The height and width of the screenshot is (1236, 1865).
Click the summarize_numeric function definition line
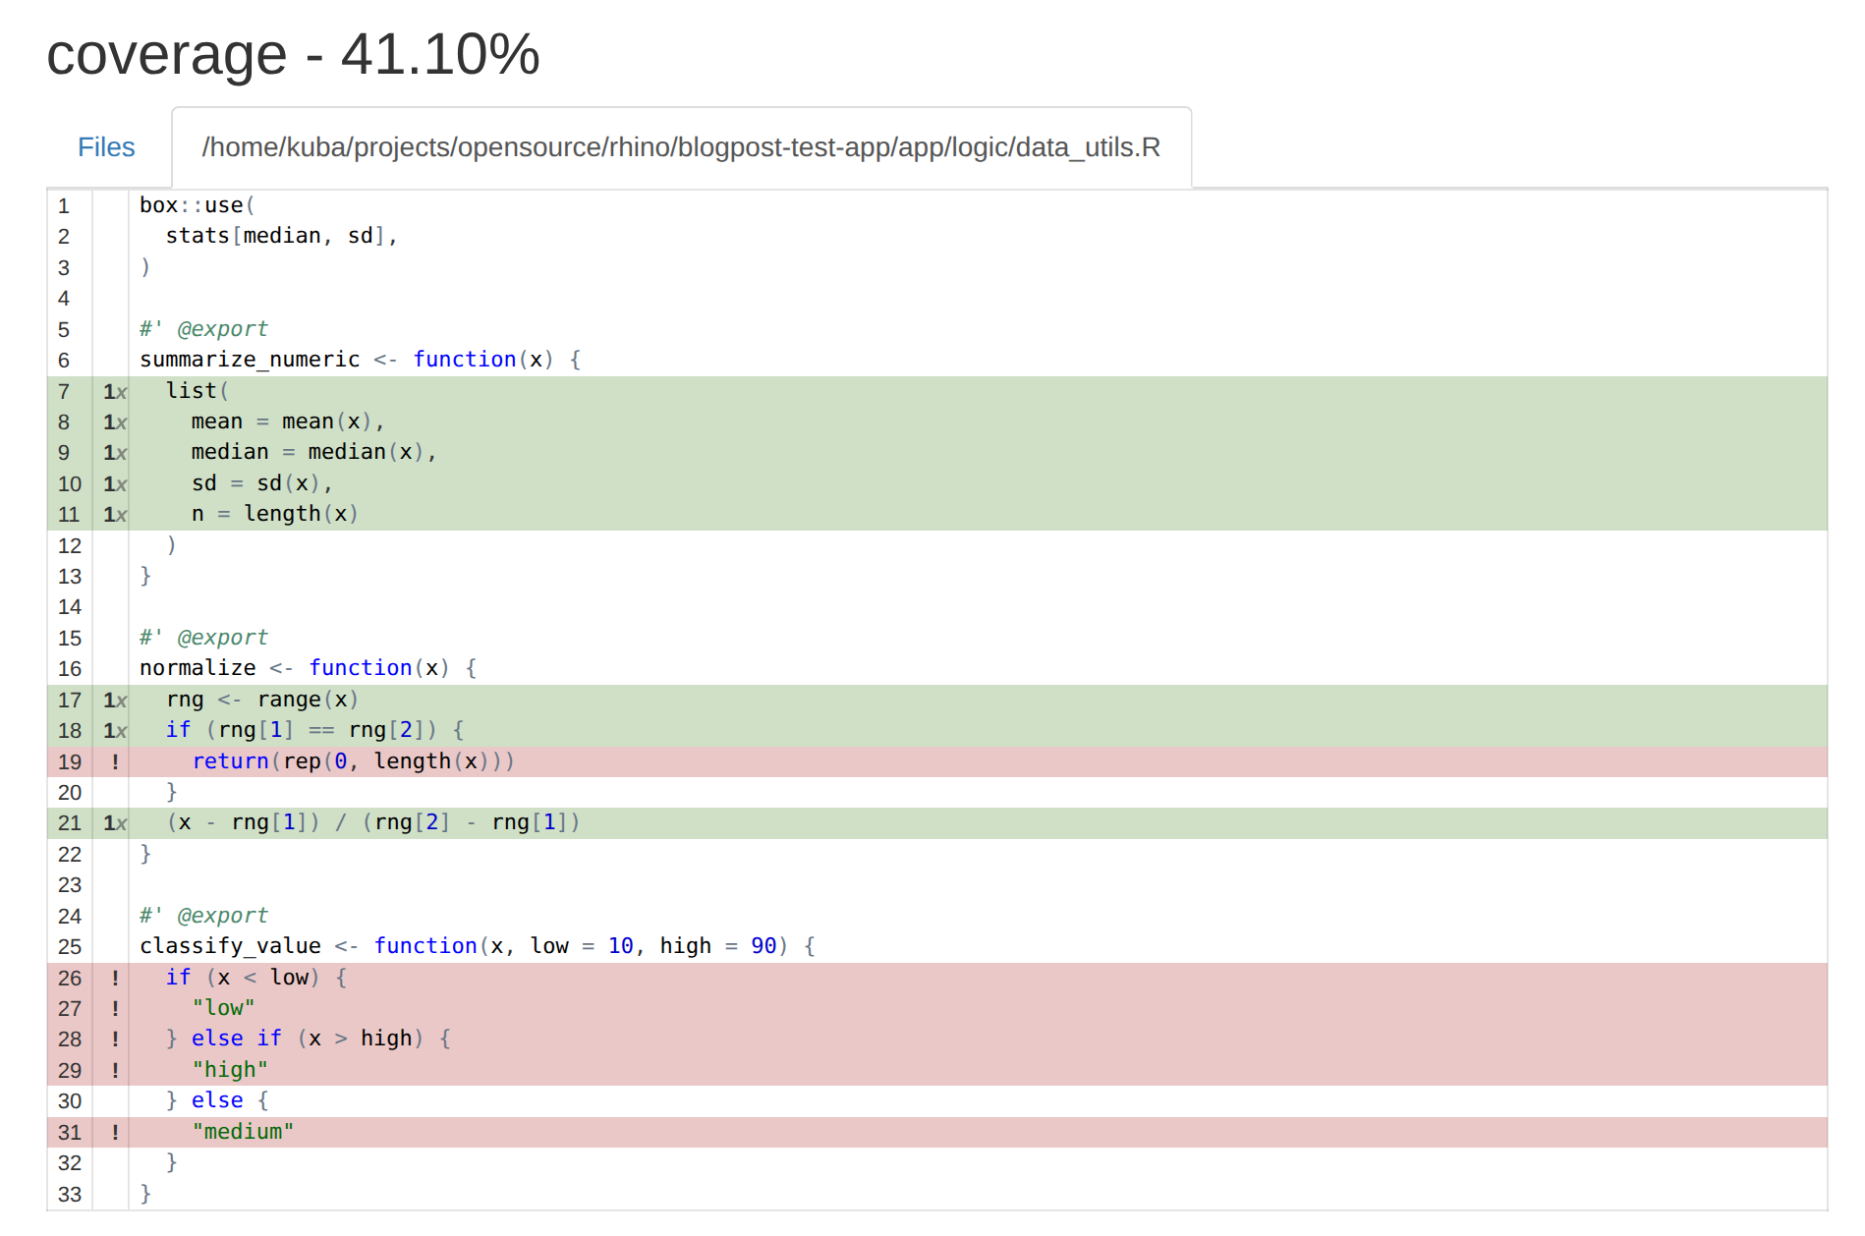pyautogui.click(x=361, y=360)
